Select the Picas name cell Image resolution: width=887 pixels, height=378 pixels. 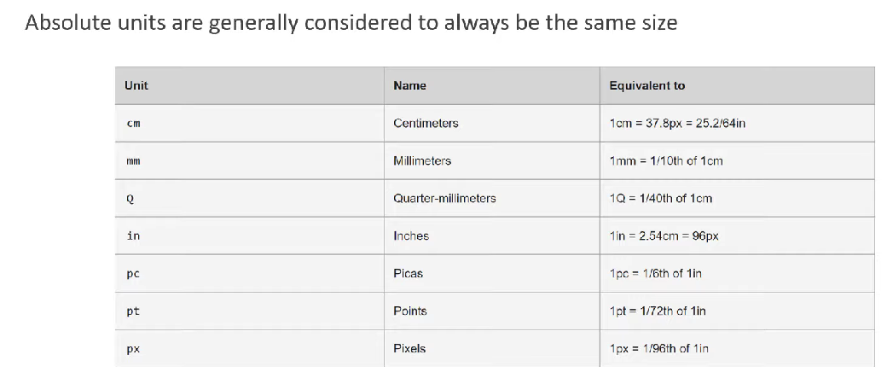click(408, 274)
